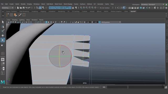Screen dimensions: 168x94
Task: Click the orange cylinder shelf icon
Action: (15, 15)
